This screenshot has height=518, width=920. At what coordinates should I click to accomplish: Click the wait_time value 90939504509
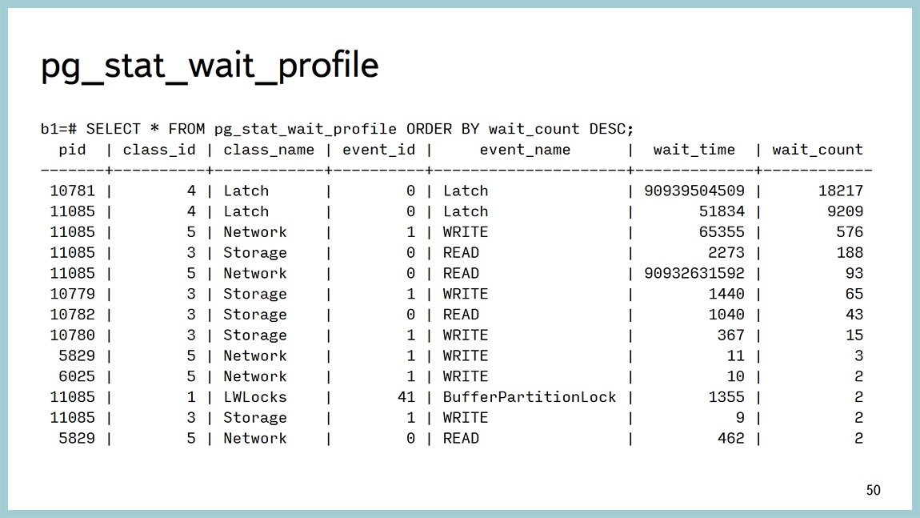pyautogui.click(x=694, y=191)
